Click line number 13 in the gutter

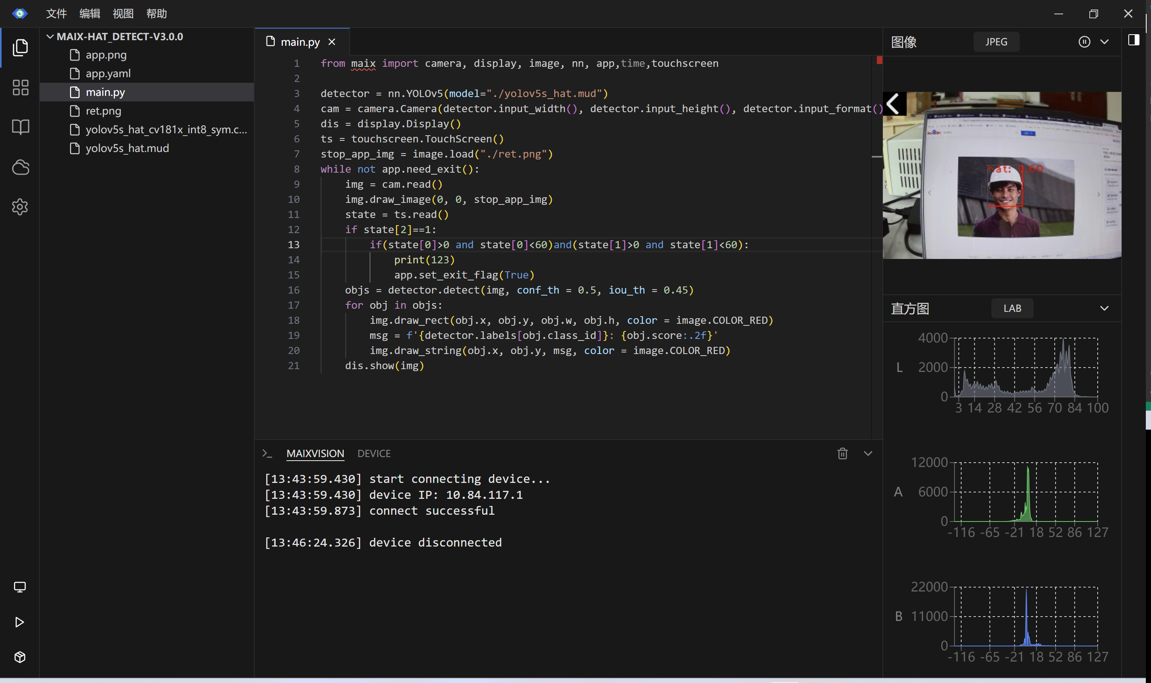[294, 244]
